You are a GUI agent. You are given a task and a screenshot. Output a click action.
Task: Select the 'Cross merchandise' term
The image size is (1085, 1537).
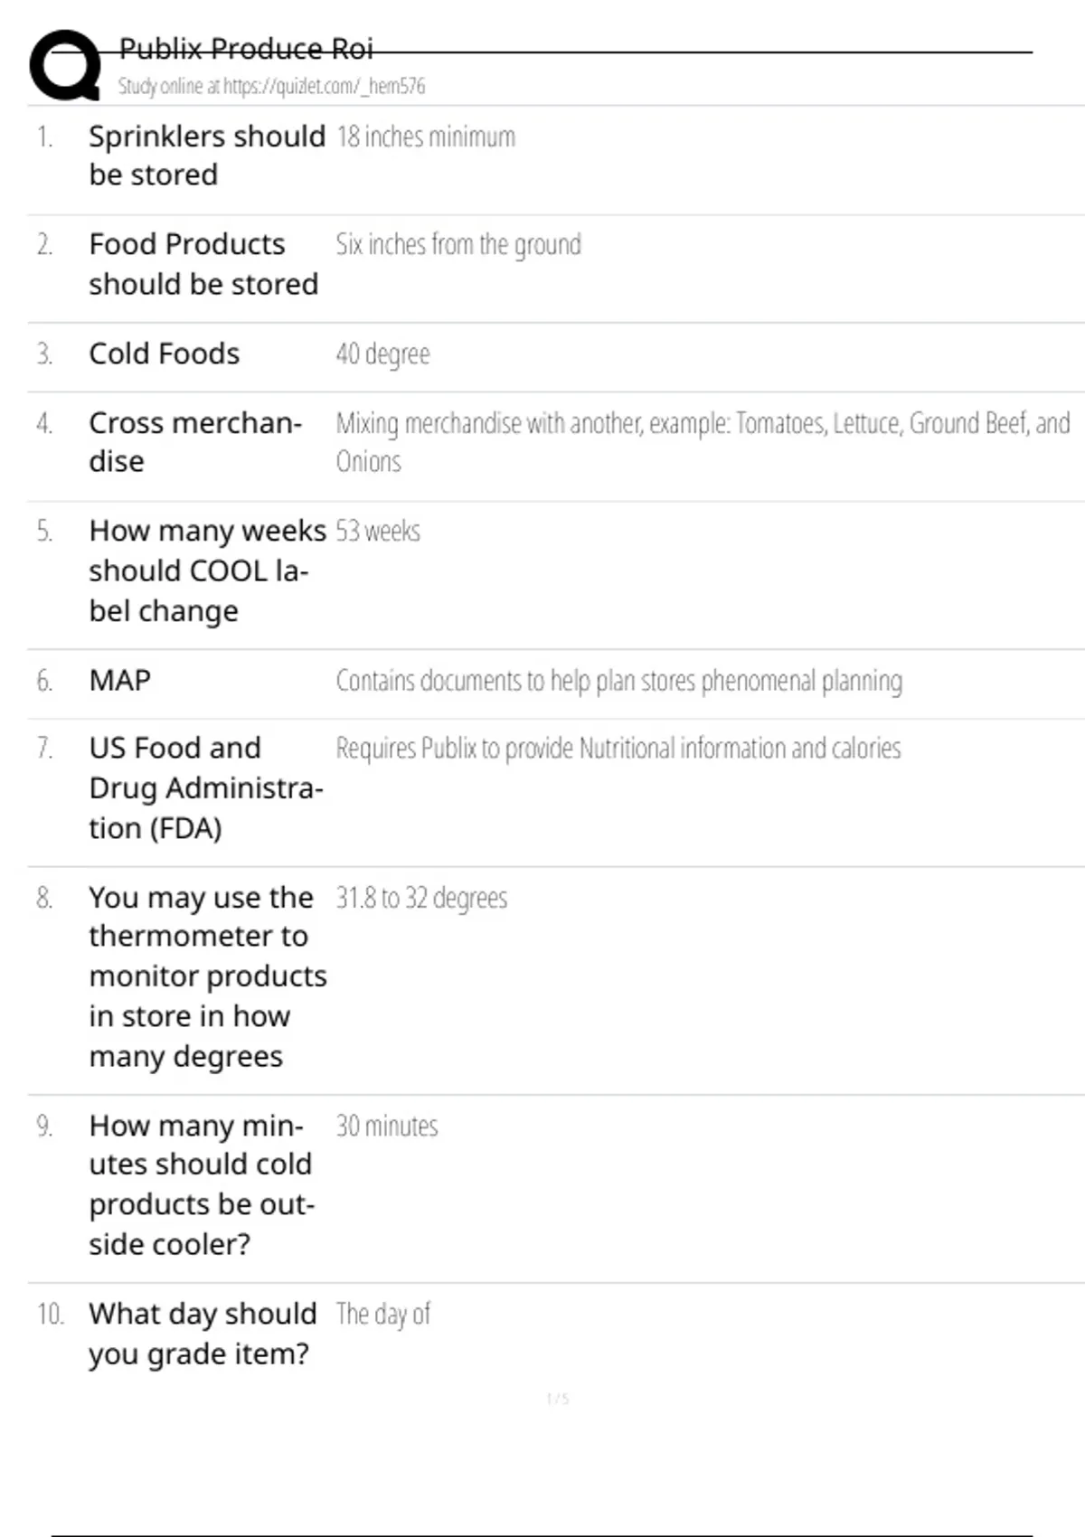tap(195, 442)
